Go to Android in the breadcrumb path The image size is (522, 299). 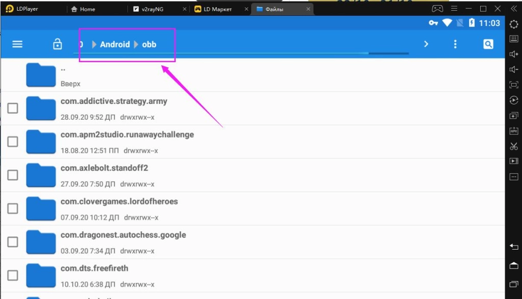click(115, 44)
